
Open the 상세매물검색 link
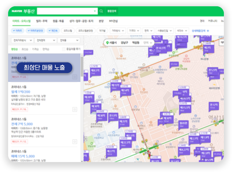point(198,31)
